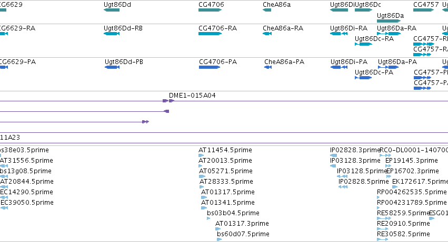Select EST RE30582.5prime
448x242 pixels.
pyautogui.click(x=403, y=234)
